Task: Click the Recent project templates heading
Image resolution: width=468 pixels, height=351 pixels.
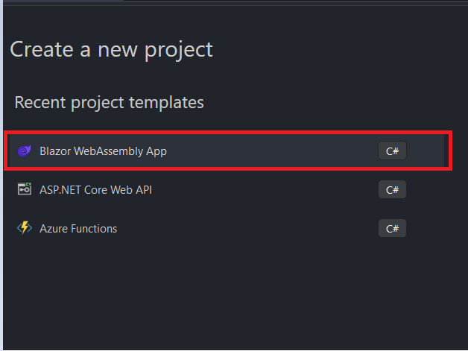Action: 110,103
